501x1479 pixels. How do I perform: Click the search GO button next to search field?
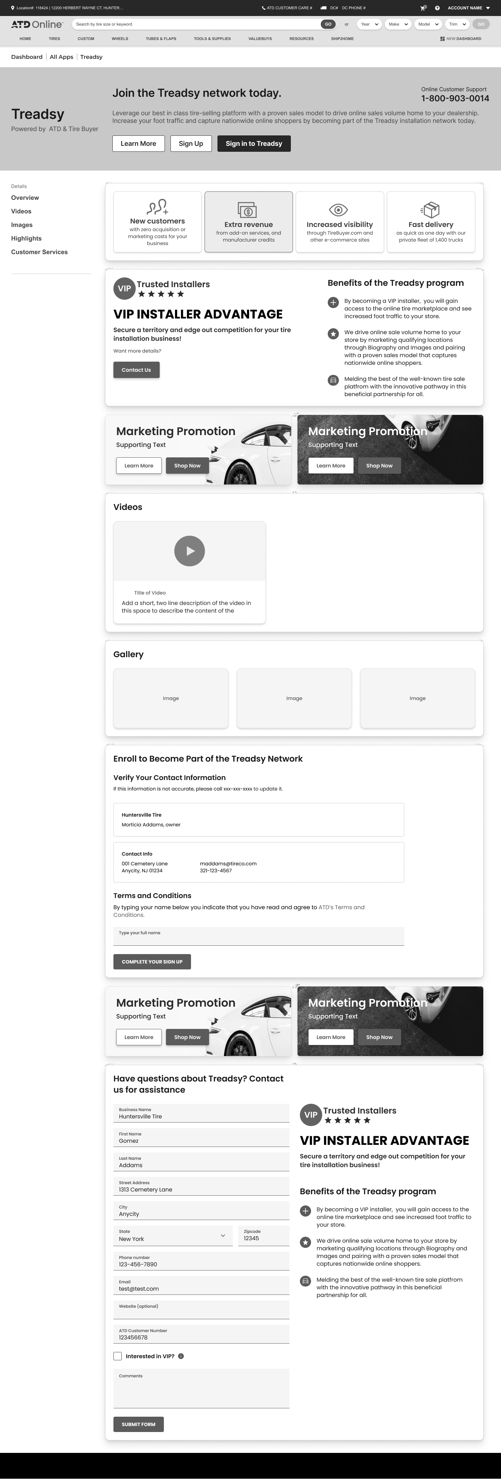click(x=328, y=24)
